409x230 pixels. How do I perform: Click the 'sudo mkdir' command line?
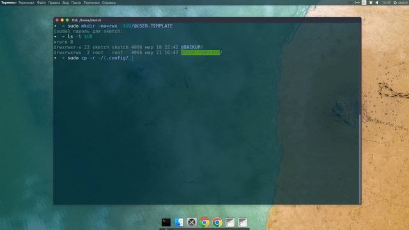click(x=113, y=26)
